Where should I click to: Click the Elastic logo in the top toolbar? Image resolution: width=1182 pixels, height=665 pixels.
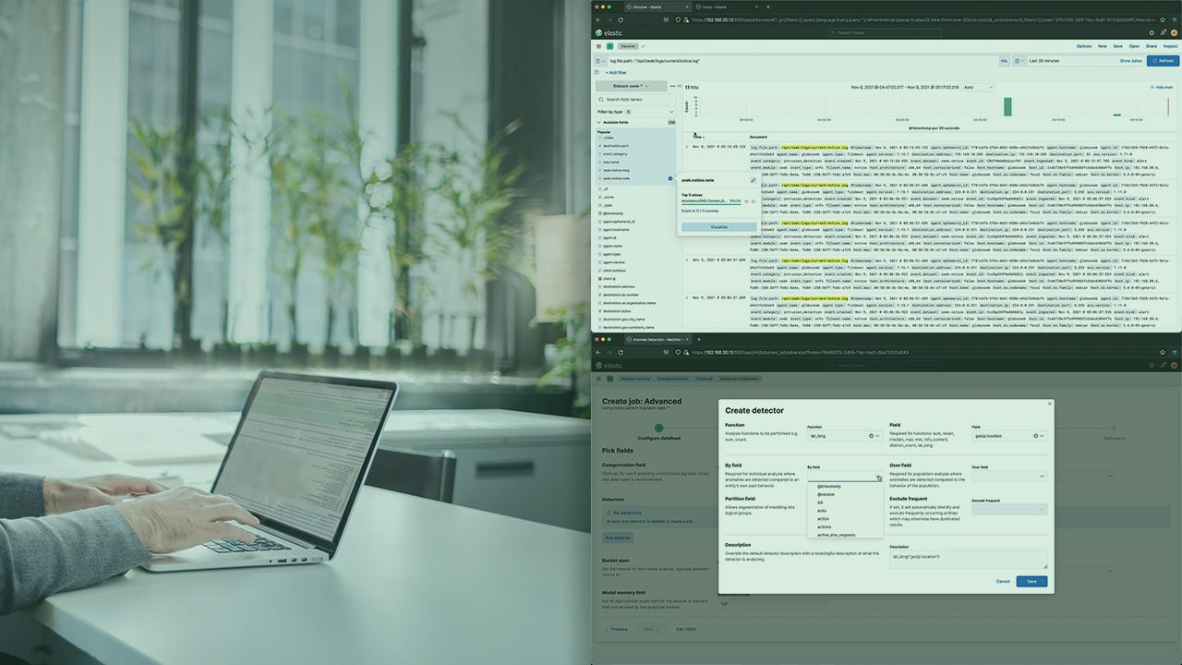pyautogui.click(x=610, y=46)
